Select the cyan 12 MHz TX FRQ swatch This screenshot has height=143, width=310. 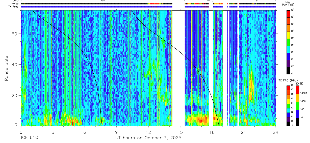288,110
